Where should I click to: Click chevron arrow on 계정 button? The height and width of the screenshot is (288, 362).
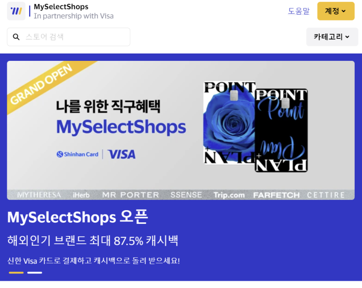tap(343, 11)
